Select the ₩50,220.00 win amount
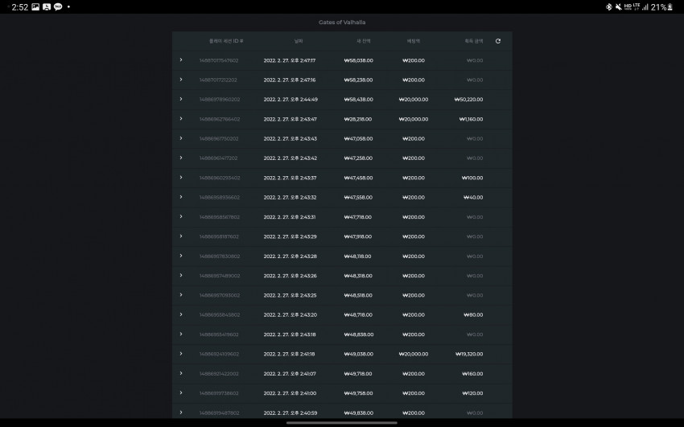Screen dimensions: 684x427 click(468, 100)
